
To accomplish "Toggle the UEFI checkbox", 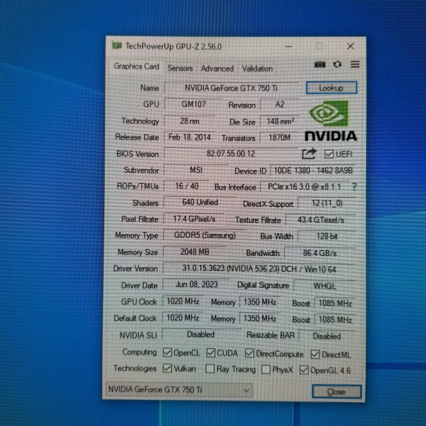I will pyautogui.click(x=329, y=154).
